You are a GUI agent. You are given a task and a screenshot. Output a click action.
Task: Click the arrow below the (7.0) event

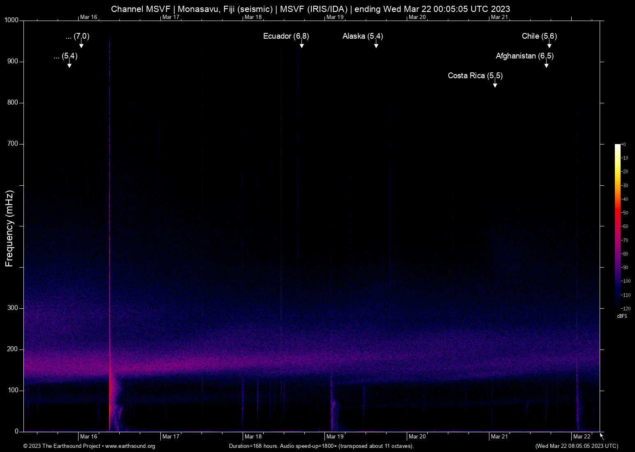81,44
